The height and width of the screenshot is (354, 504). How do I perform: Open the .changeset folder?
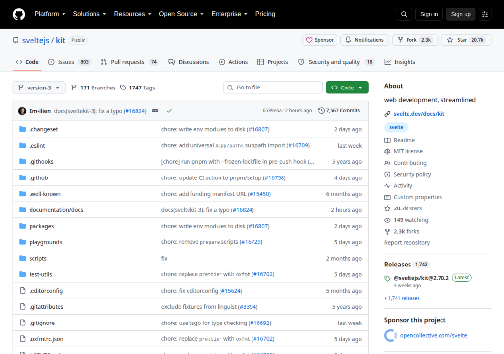(43, 129)
